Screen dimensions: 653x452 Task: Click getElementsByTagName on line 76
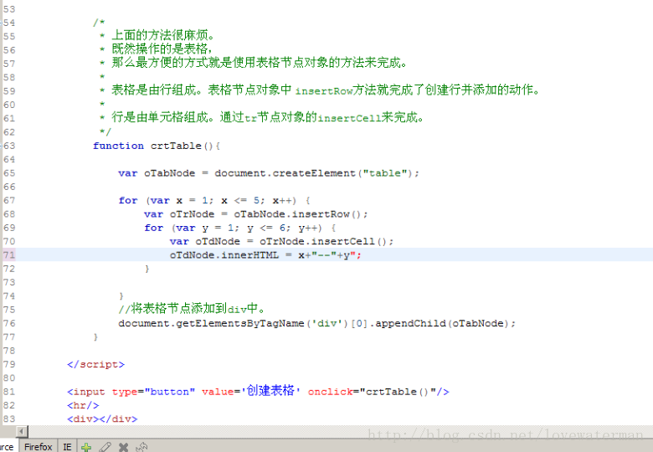(x=240, y=323)
